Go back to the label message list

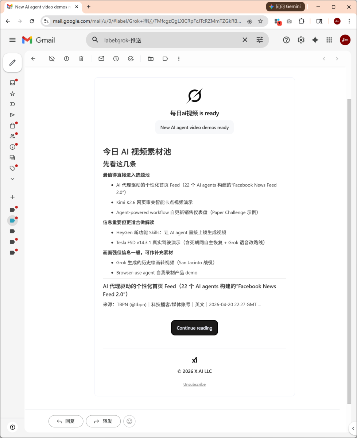(x=33, y=59)
